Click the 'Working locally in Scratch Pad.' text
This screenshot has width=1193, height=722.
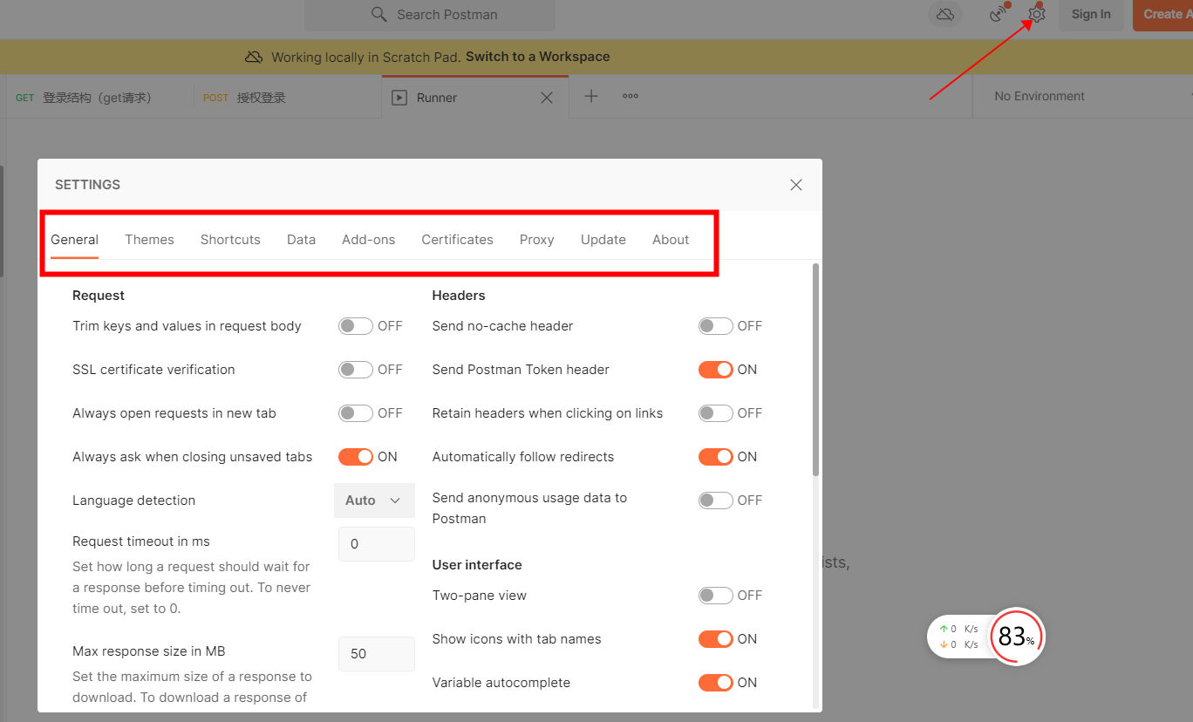point(366,57)
